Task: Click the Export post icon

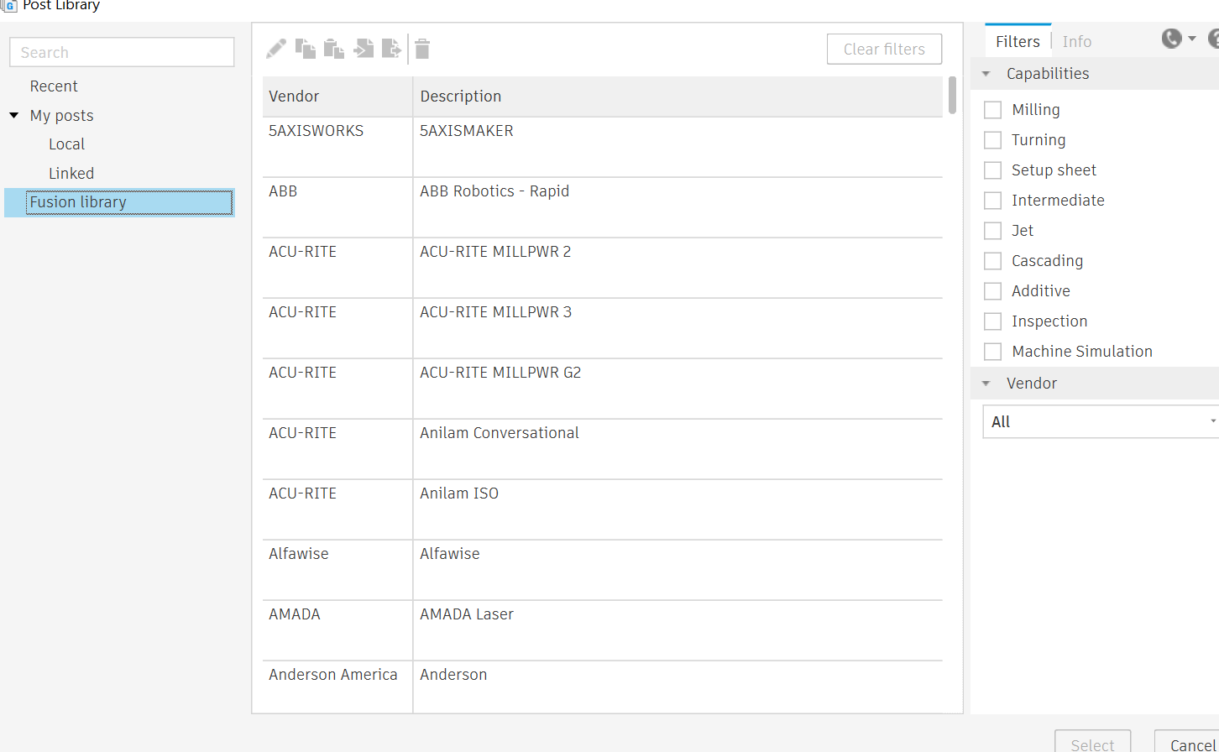Action: click(x=392, y=49)
